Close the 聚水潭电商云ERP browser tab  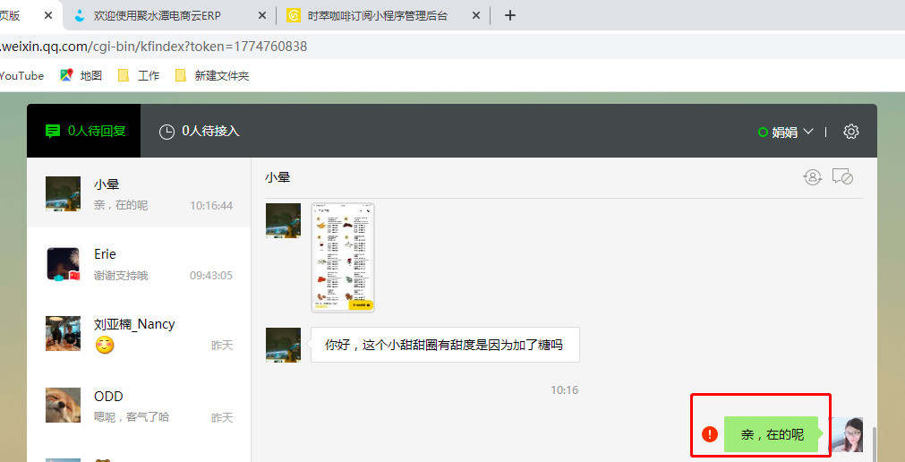(x=262, y=15)
